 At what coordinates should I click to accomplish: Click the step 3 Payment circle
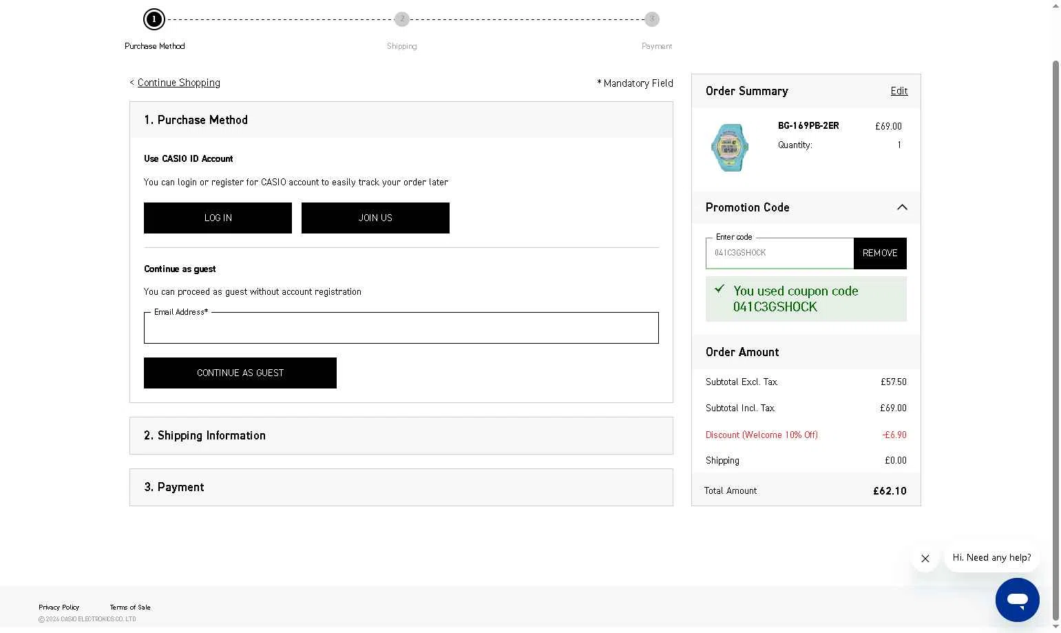click(652, 19)
